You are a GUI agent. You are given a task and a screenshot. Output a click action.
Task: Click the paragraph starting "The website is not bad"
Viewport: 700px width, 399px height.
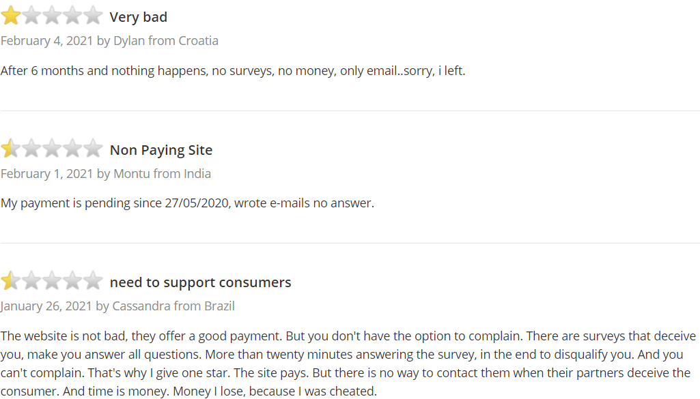tap(348, 364)
